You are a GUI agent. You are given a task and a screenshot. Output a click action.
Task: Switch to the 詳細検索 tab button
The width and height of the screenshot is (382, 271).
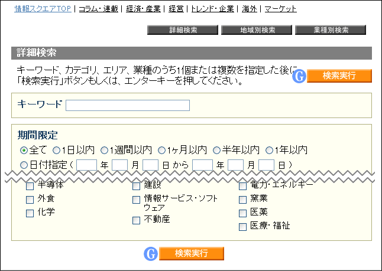pos(183,30)
